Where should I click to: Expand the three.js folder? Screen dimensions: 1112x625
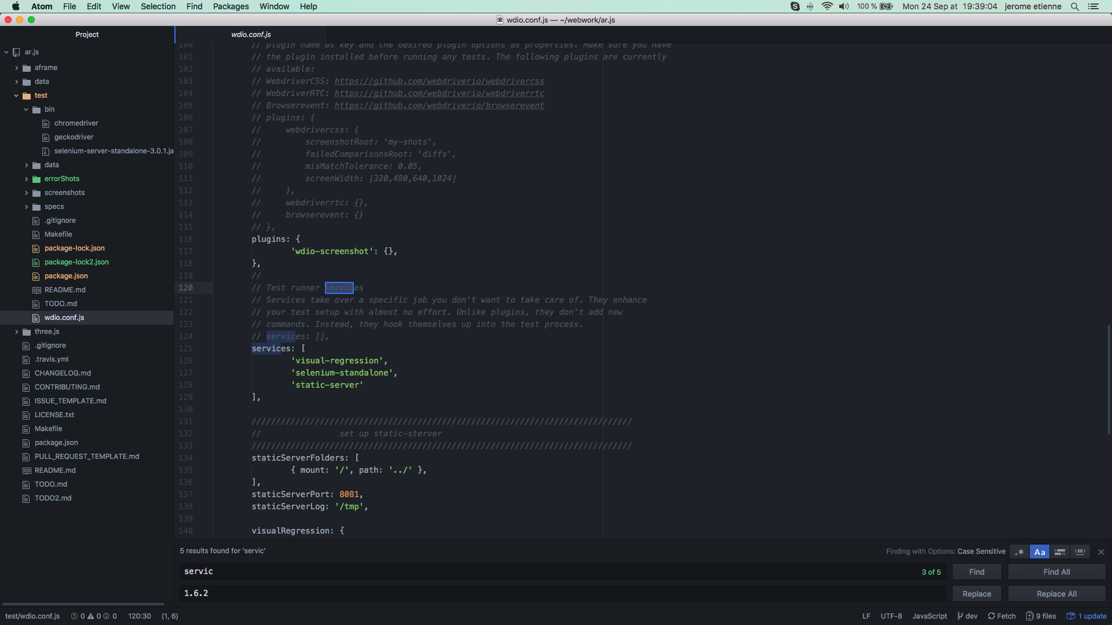pos(16,332)
